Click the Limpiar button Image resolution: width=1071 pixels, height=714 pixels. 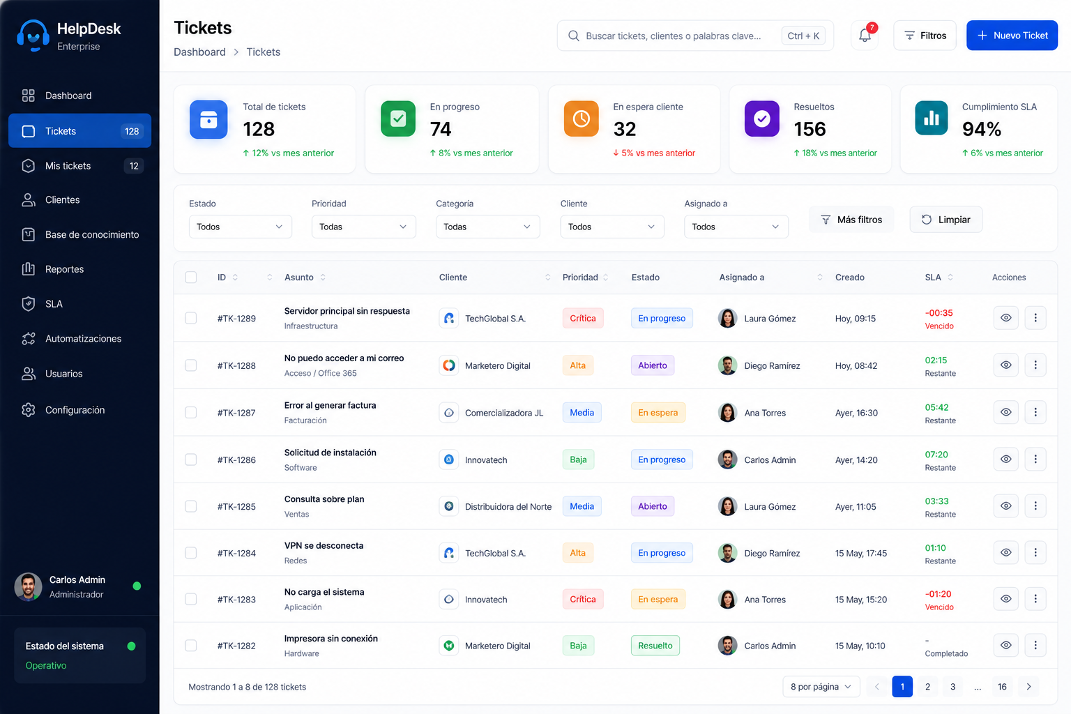pos(945,220)
